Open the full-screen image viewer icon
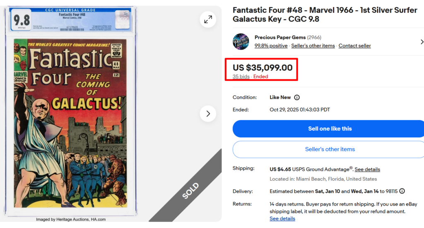Screen dimensions: 424x228 coord(208,19)
